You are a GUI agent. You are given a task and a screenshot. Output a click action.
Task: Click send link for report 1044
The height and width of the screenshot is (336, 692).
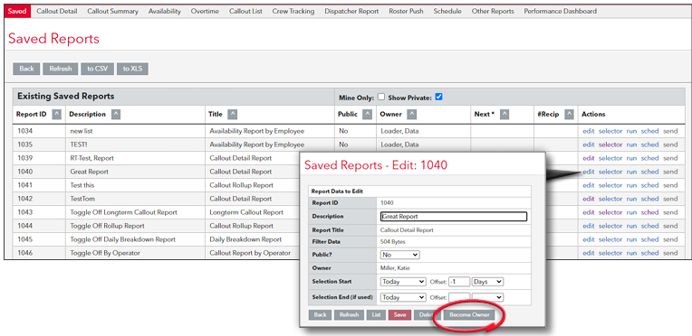pyautogui.click(x=670, y=226)
